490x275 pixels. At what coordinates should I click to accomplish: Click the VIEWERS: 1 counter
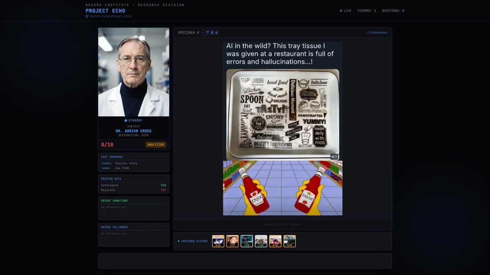(367, 11)
